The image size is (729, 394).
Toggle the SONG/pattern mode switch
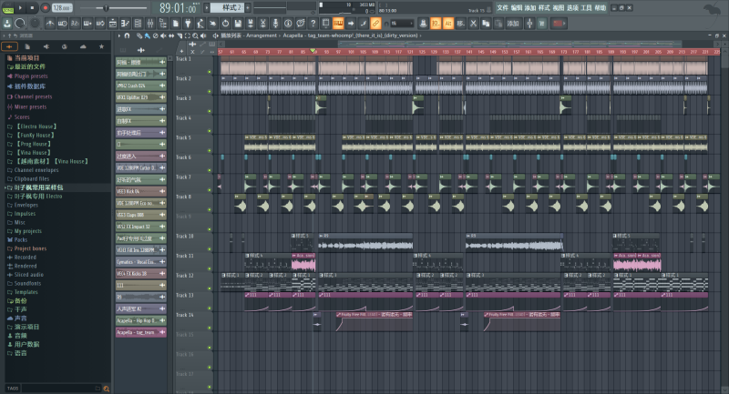pyautogui.click(x=7, y=8)
